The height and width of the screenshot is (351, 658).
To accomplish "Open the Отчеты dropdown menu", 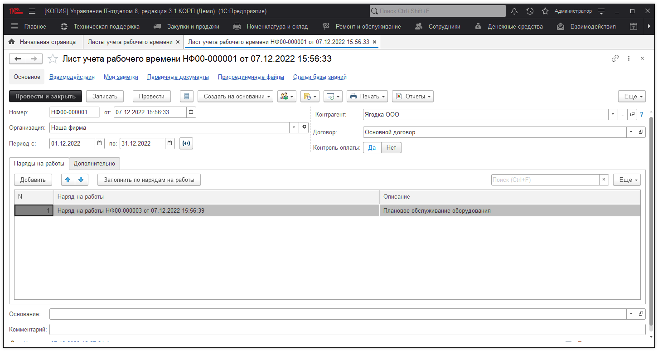I will click(x=412, y=96).
